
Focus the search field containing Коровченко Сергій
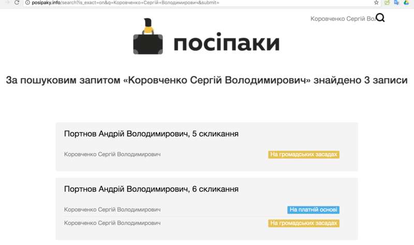(x=343, y=19)
